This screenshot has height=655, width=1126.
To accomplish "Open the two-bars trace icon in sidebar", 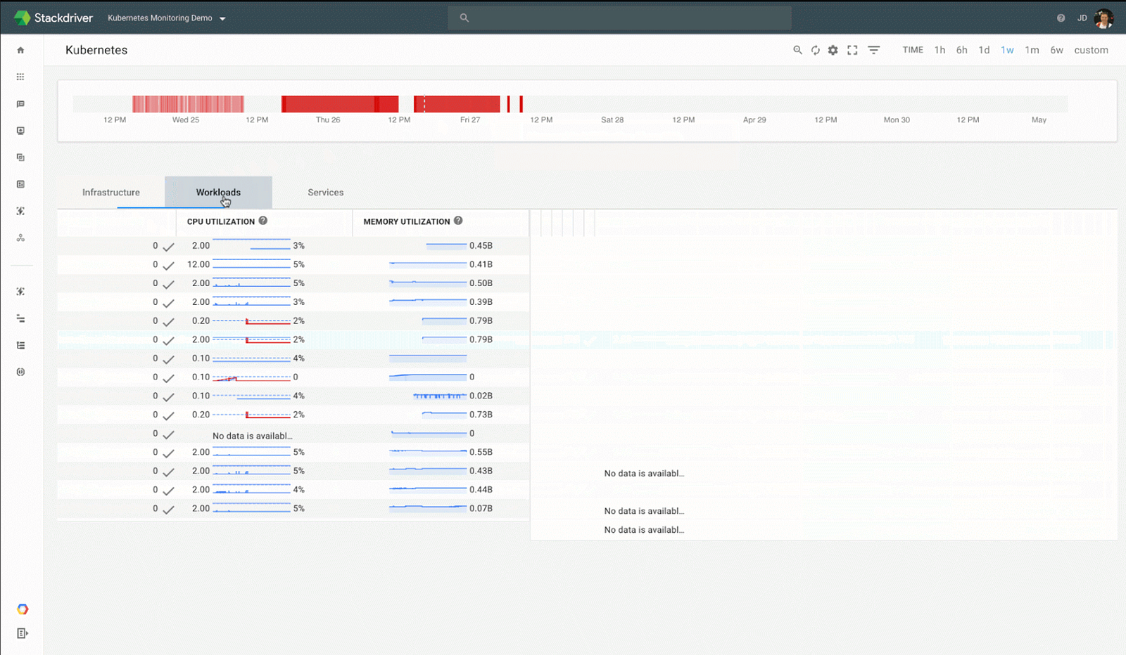I will [20, 318].
